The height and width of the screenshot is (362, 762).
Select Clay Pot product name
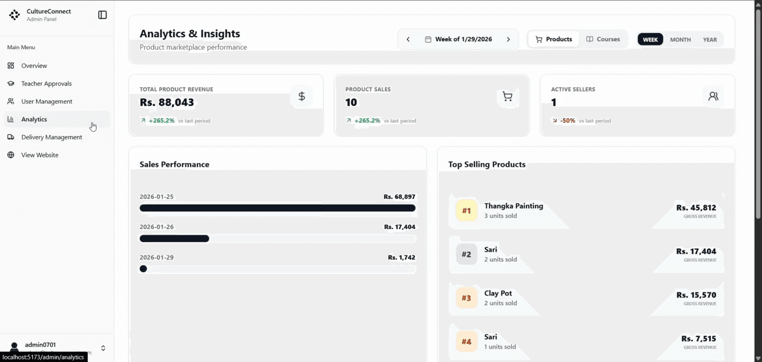[498, 293]
